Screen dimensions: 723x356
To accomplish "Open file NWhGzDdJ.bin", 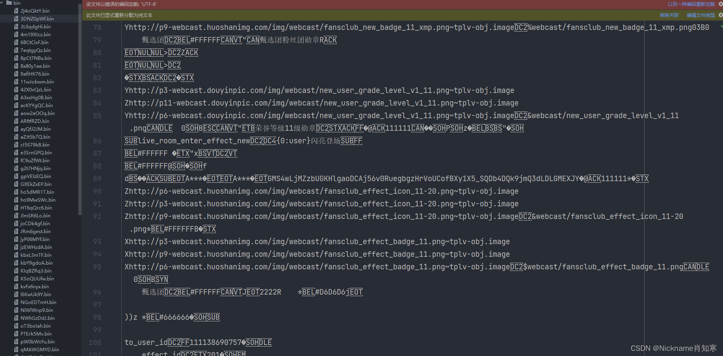I will [37, 318].
